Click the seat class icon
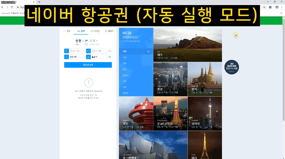The width and height of the screenshot is (285, 159). [88, 57]
